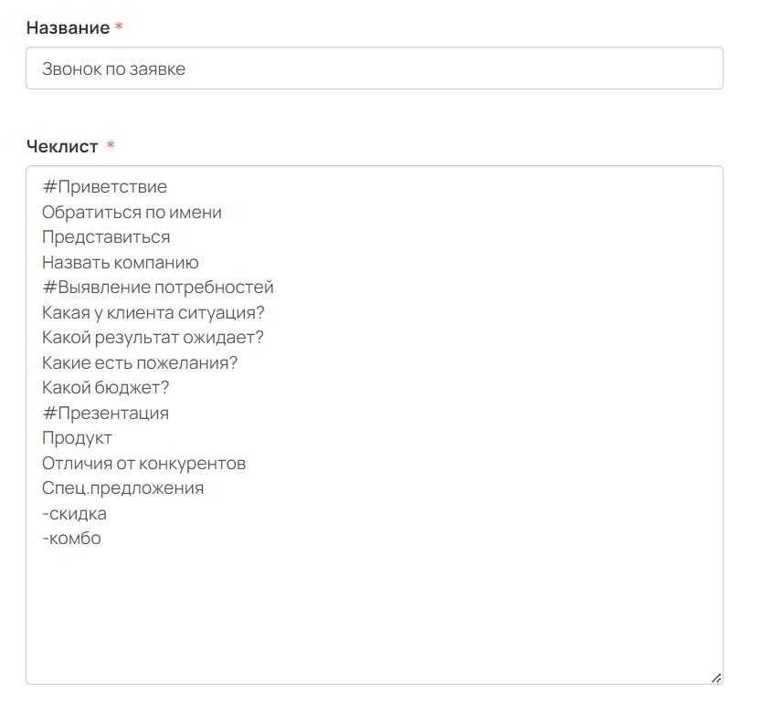This screenshot has height=702, width=772.
Task: Place cursor on the '-скидка' line
Action: [x=74, y=514]
